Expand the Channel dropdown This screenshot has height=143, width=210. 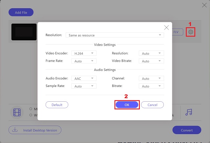click(x=151, y=78)
